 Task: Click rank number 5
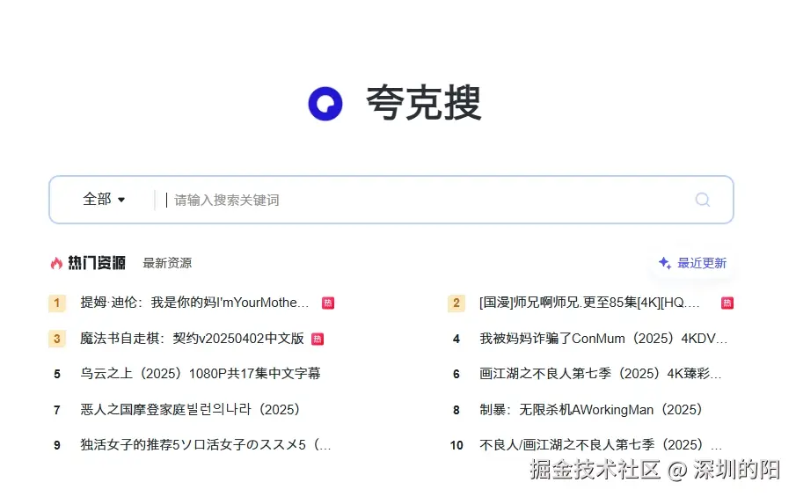[x=57, y=374]
